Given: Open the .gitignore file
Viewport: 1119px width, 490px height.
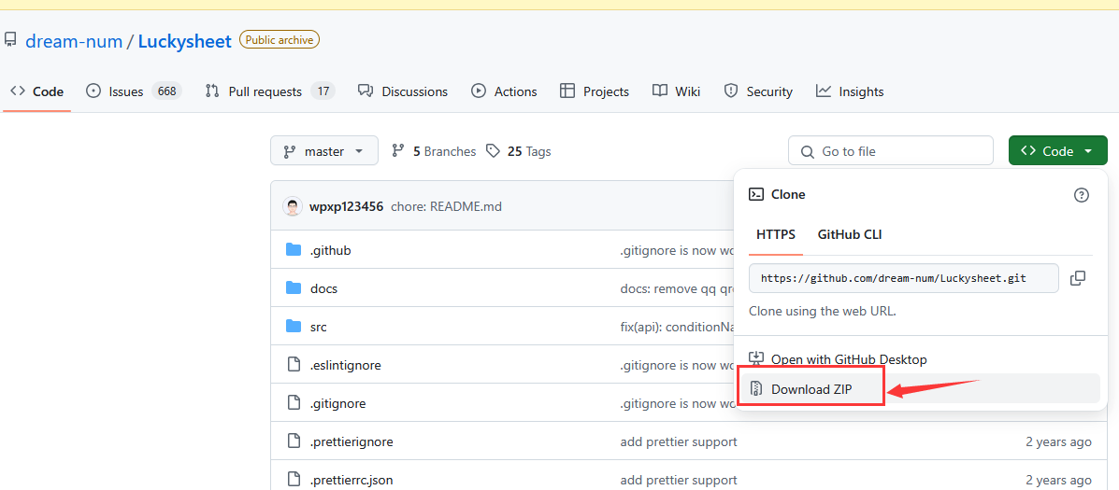Looking at the screenshot, I should click(x=338, y=403).
